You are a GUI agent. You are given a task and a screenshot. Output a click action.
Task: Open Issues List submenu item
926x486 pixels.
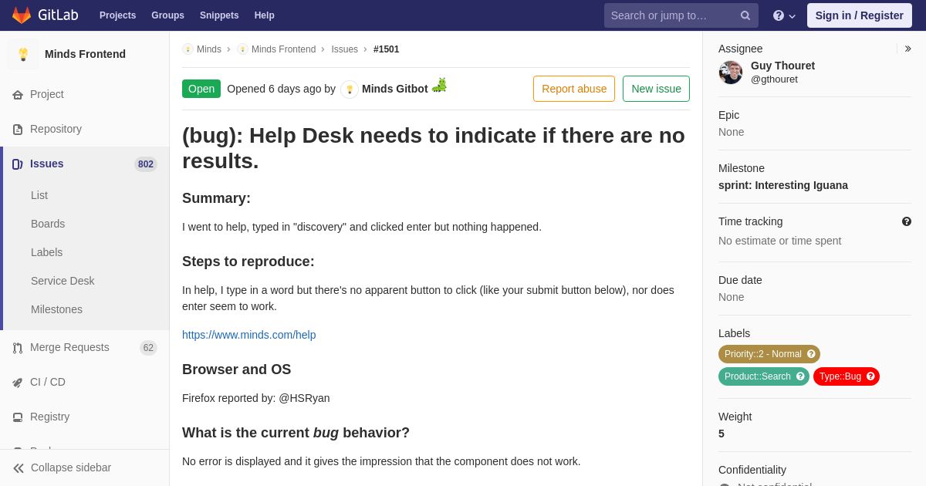coord(39,195)
